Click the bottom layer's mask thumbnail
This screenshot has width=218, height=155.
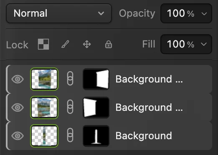coord(96,136)
